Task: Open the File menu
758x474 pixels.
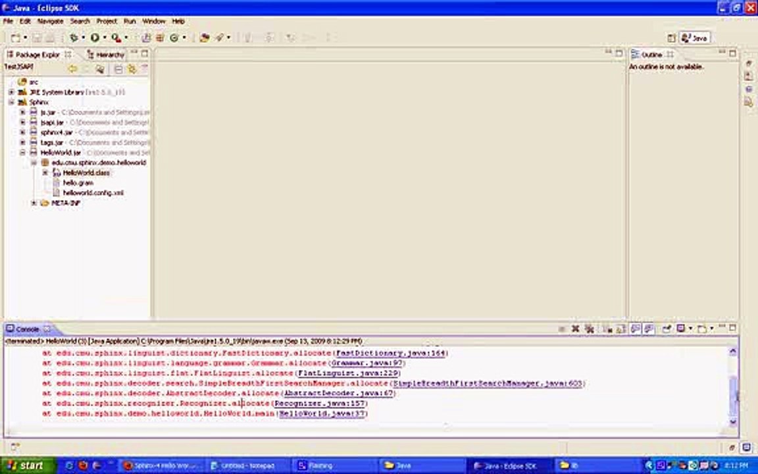Action: [8, 21]
